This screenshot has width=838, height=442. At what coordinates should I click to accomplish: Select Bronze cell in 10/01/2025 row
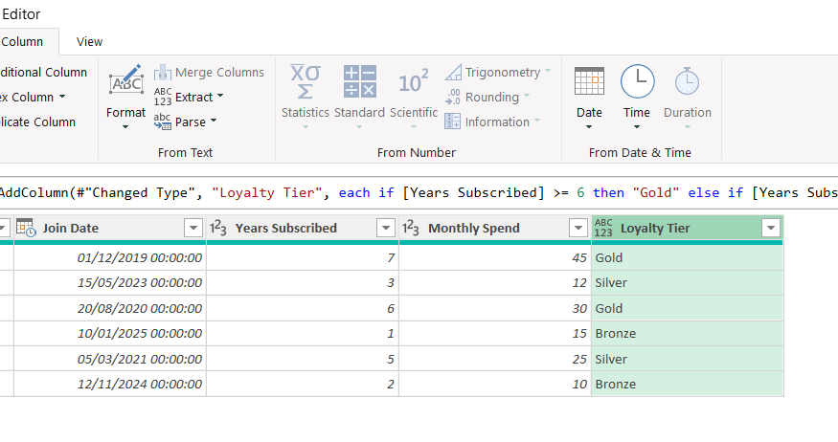(x=688, y=334)
